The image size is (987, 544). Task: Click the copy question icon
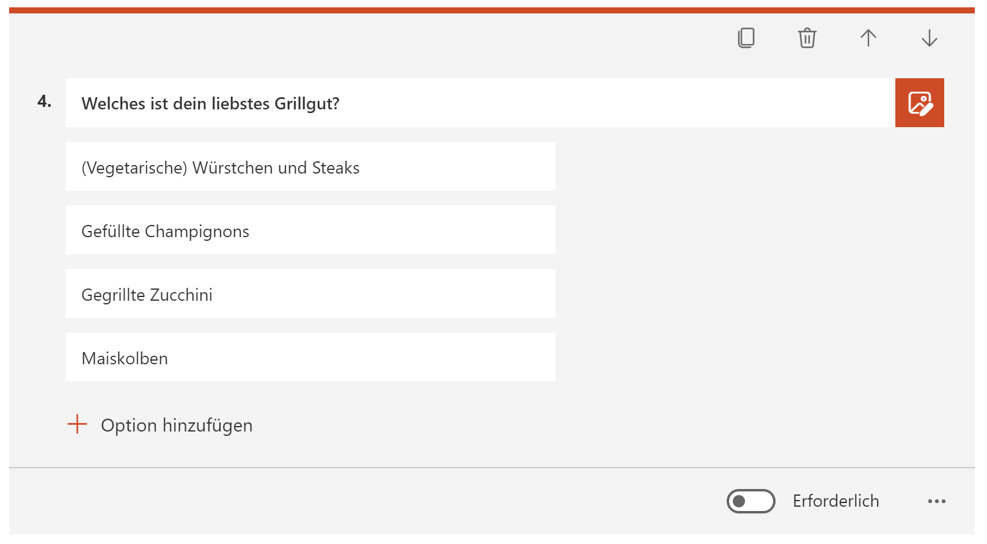[x=746, y=38]
